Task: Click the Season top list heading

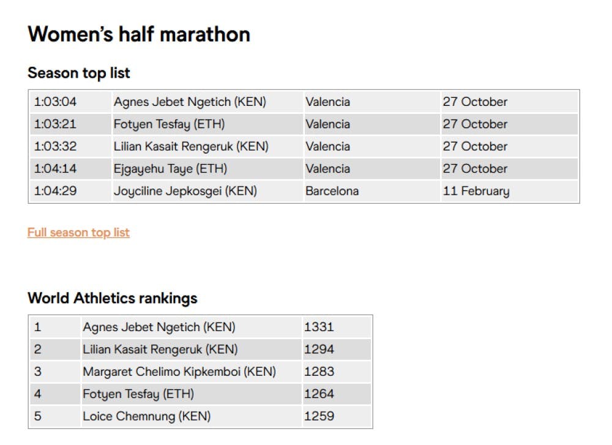Action: [79, 73]
